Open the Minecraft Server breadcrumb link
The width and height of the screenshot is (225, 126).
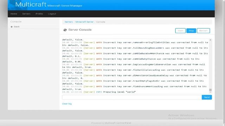click(x=84, y=22)
